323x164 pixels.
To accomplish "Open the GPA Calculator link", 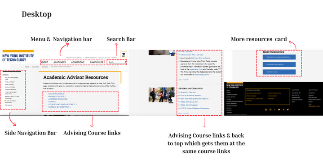I will coord(186,52).
